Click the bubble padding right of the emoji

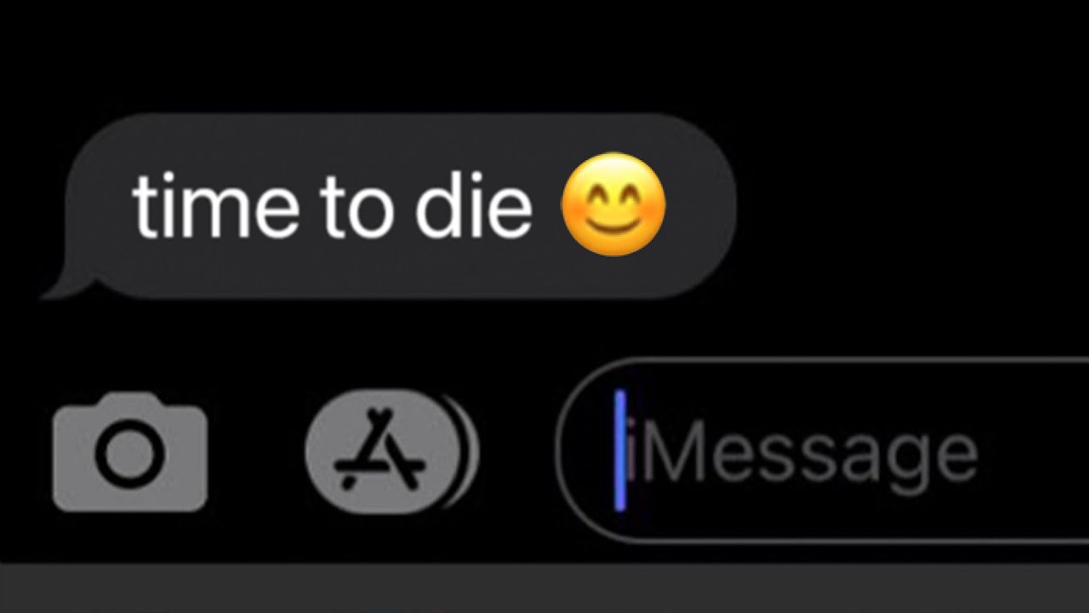pos(699,206)
